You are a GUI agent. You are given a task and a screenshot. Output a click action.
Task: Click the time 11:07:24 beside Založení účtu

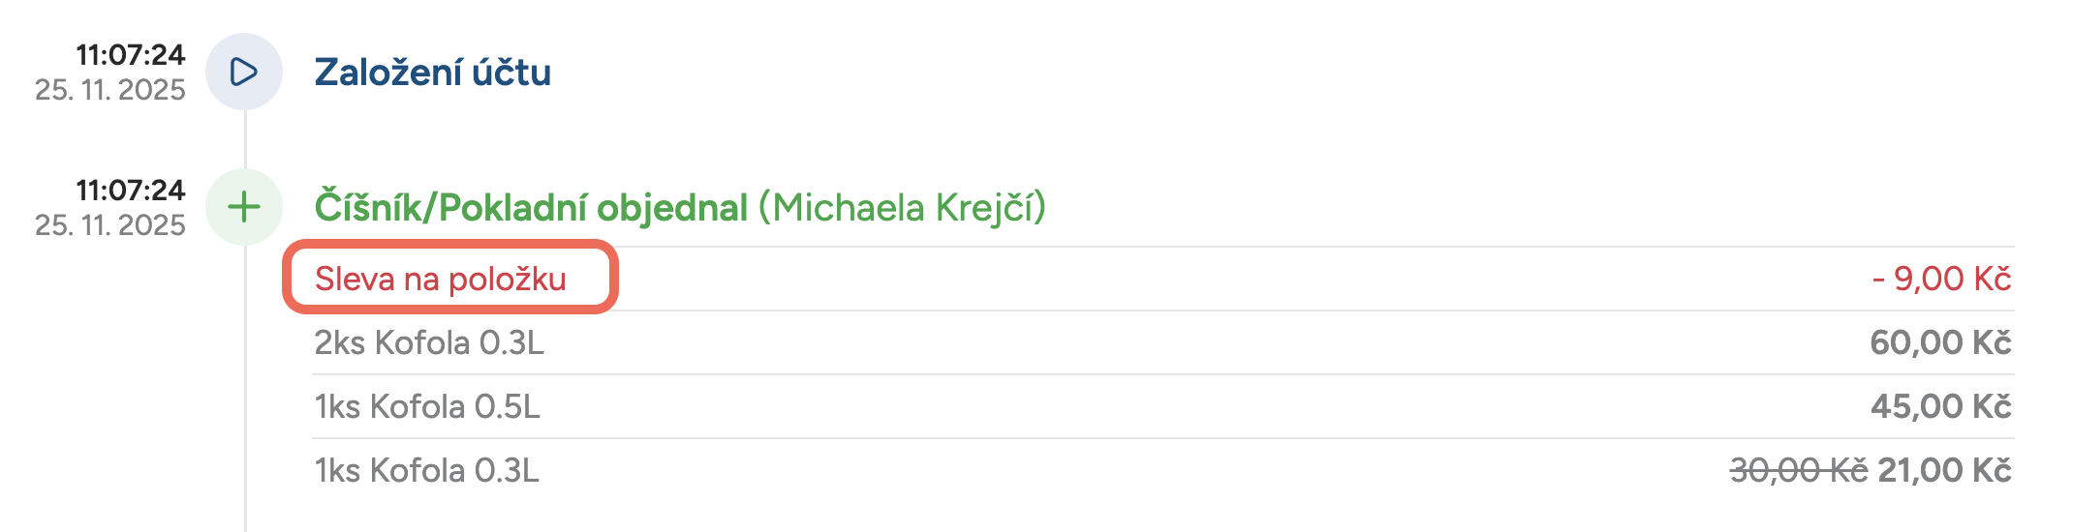(131, 55)
